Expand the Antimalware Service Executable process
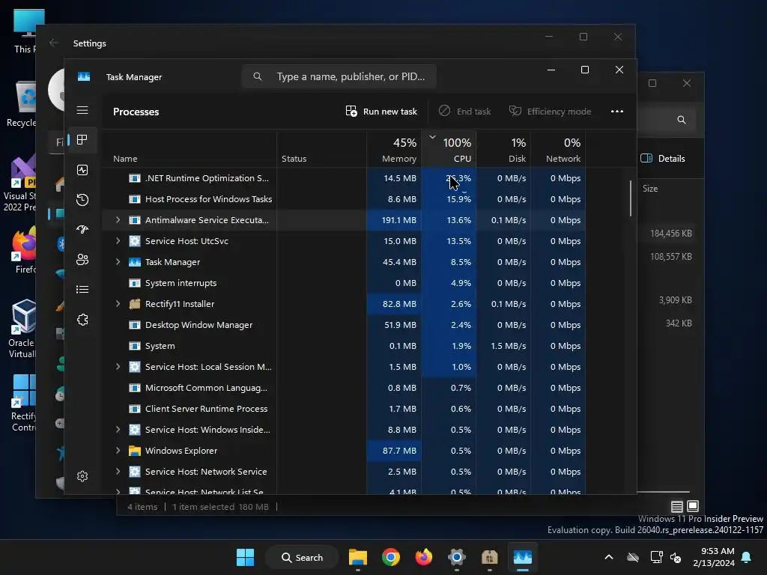 point(118,220)
